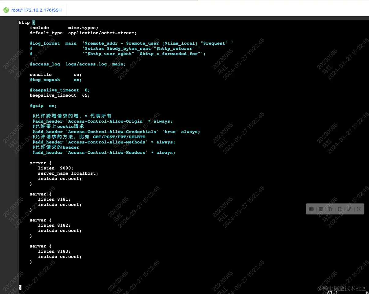Click the Access-Control-Allow-Credentials header line
369x294 pixels.
point(116,132)
